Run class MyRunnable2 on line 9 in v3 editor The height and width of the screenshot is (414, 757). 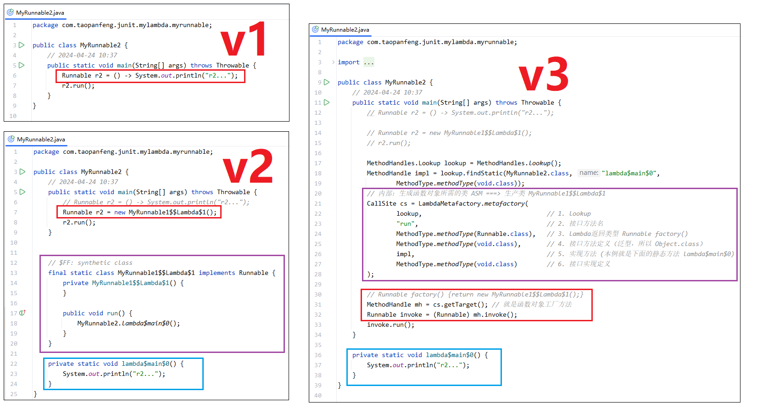click(327, 82)
